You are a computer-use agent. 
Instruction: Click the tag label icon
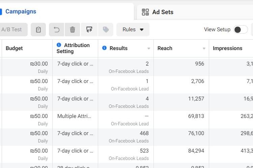[x=106, y=30]
